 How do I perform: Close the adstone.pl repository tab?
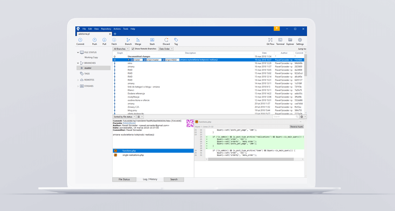click(x=110, y=34)
